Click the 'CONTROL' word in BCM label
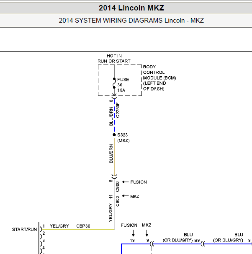Screen dimensions: 252x254 pos(154,73)
